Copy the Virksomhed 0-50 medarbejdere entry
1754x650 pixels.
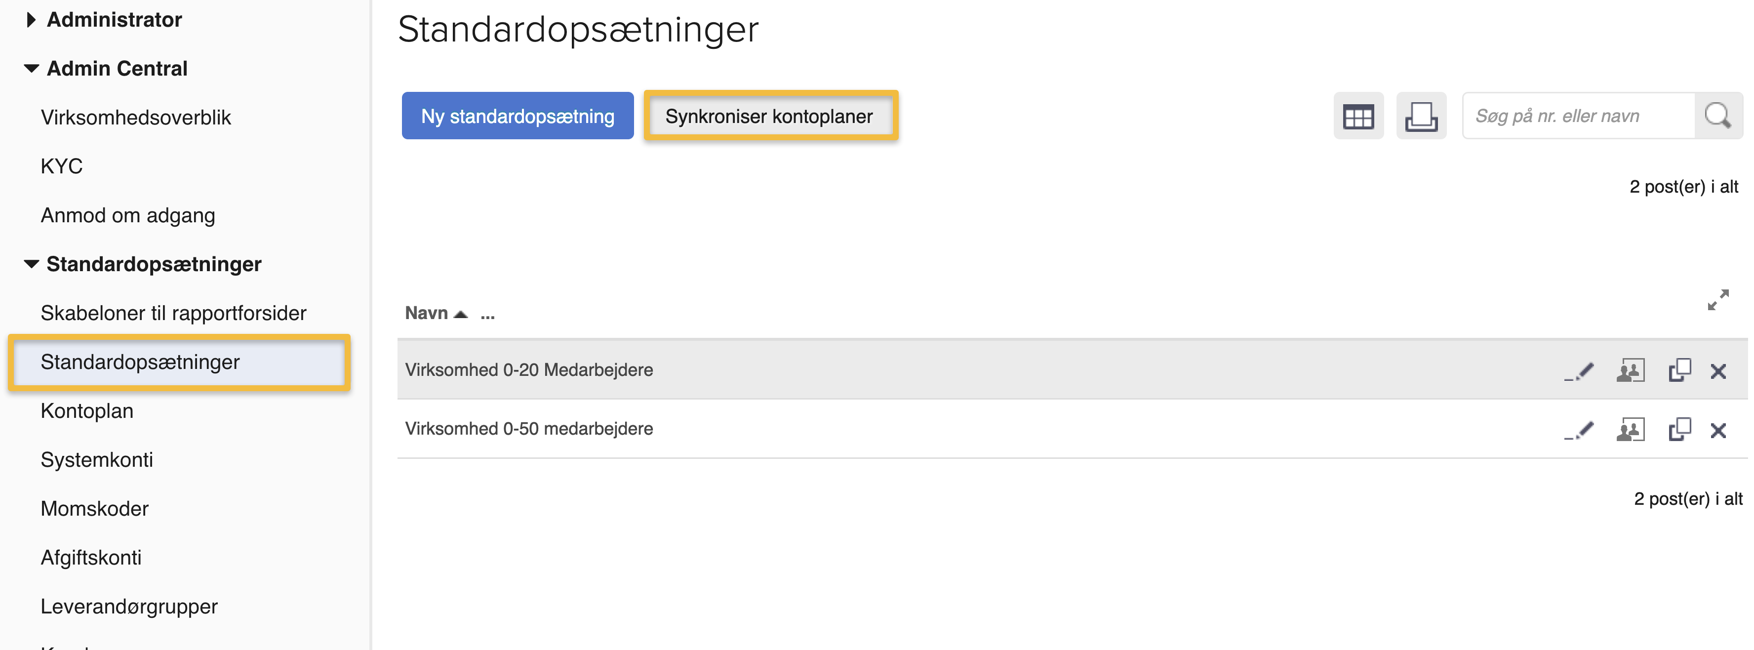[1678, 430]
